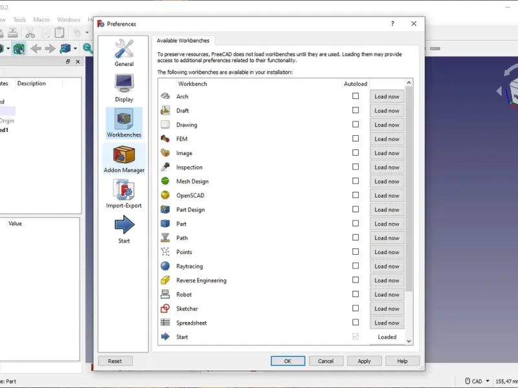
Task: Open General preferences section
Action: [x=124, y=53]
